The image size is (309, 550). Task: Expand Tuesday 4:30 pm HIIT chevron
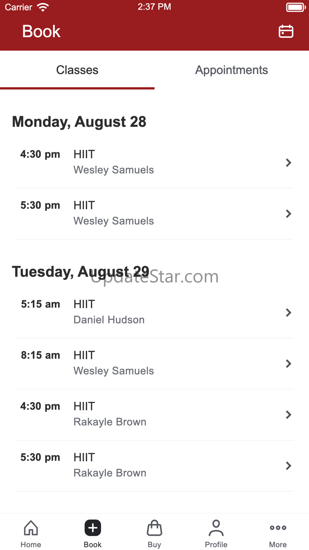click(x=288, y=415)
